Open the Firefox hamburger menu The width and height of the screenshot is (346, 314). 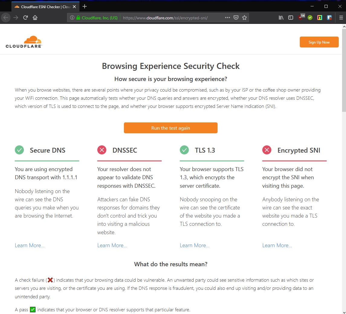pos(341,18)
